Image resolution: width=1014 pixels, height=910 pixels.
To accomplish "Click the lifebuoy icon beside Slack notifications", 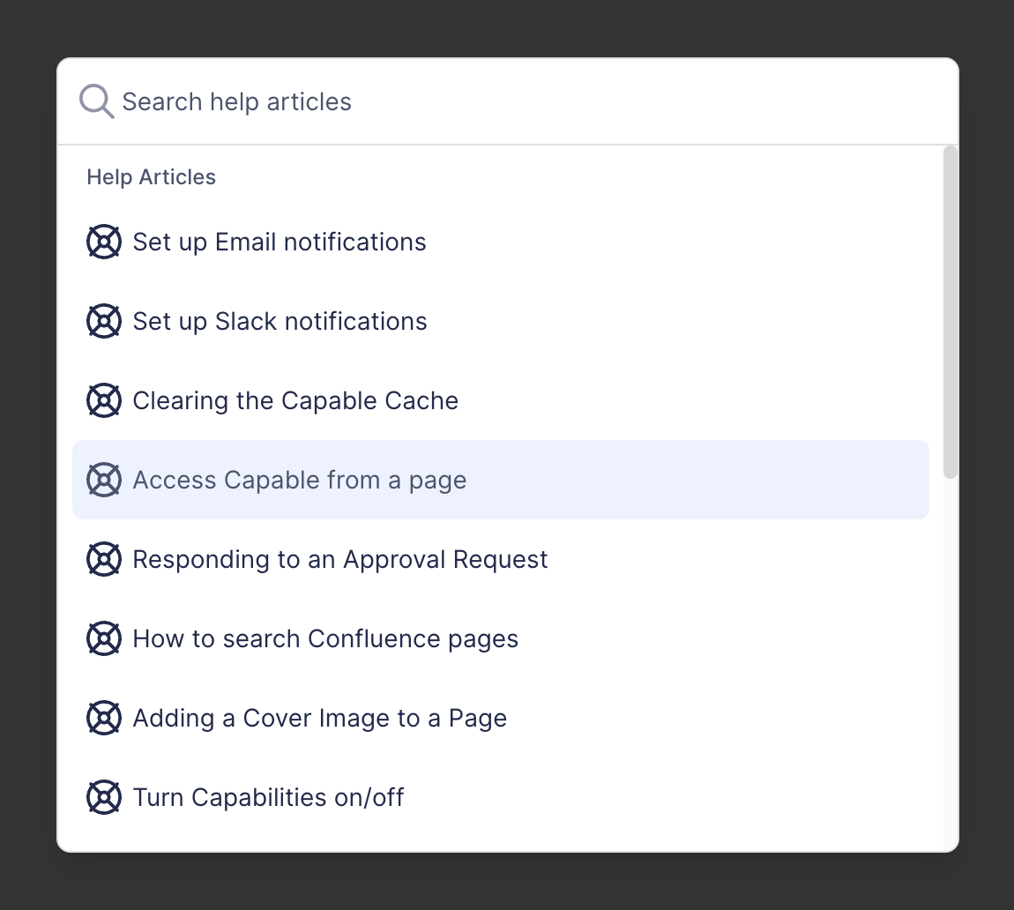I will point(104,321).
